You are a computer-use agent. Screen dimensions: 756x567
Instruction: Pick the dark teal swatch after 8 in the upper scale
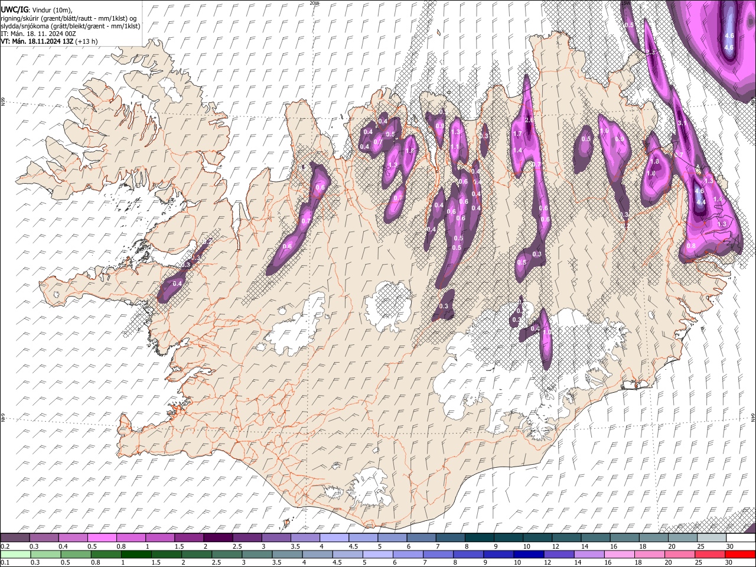[x=480, y=537]
